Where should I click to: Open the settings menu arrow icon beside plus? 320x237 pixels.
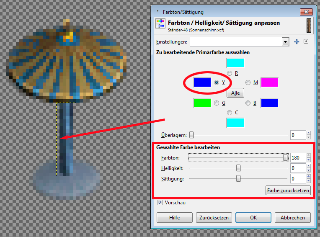click(x=306, y=41)
